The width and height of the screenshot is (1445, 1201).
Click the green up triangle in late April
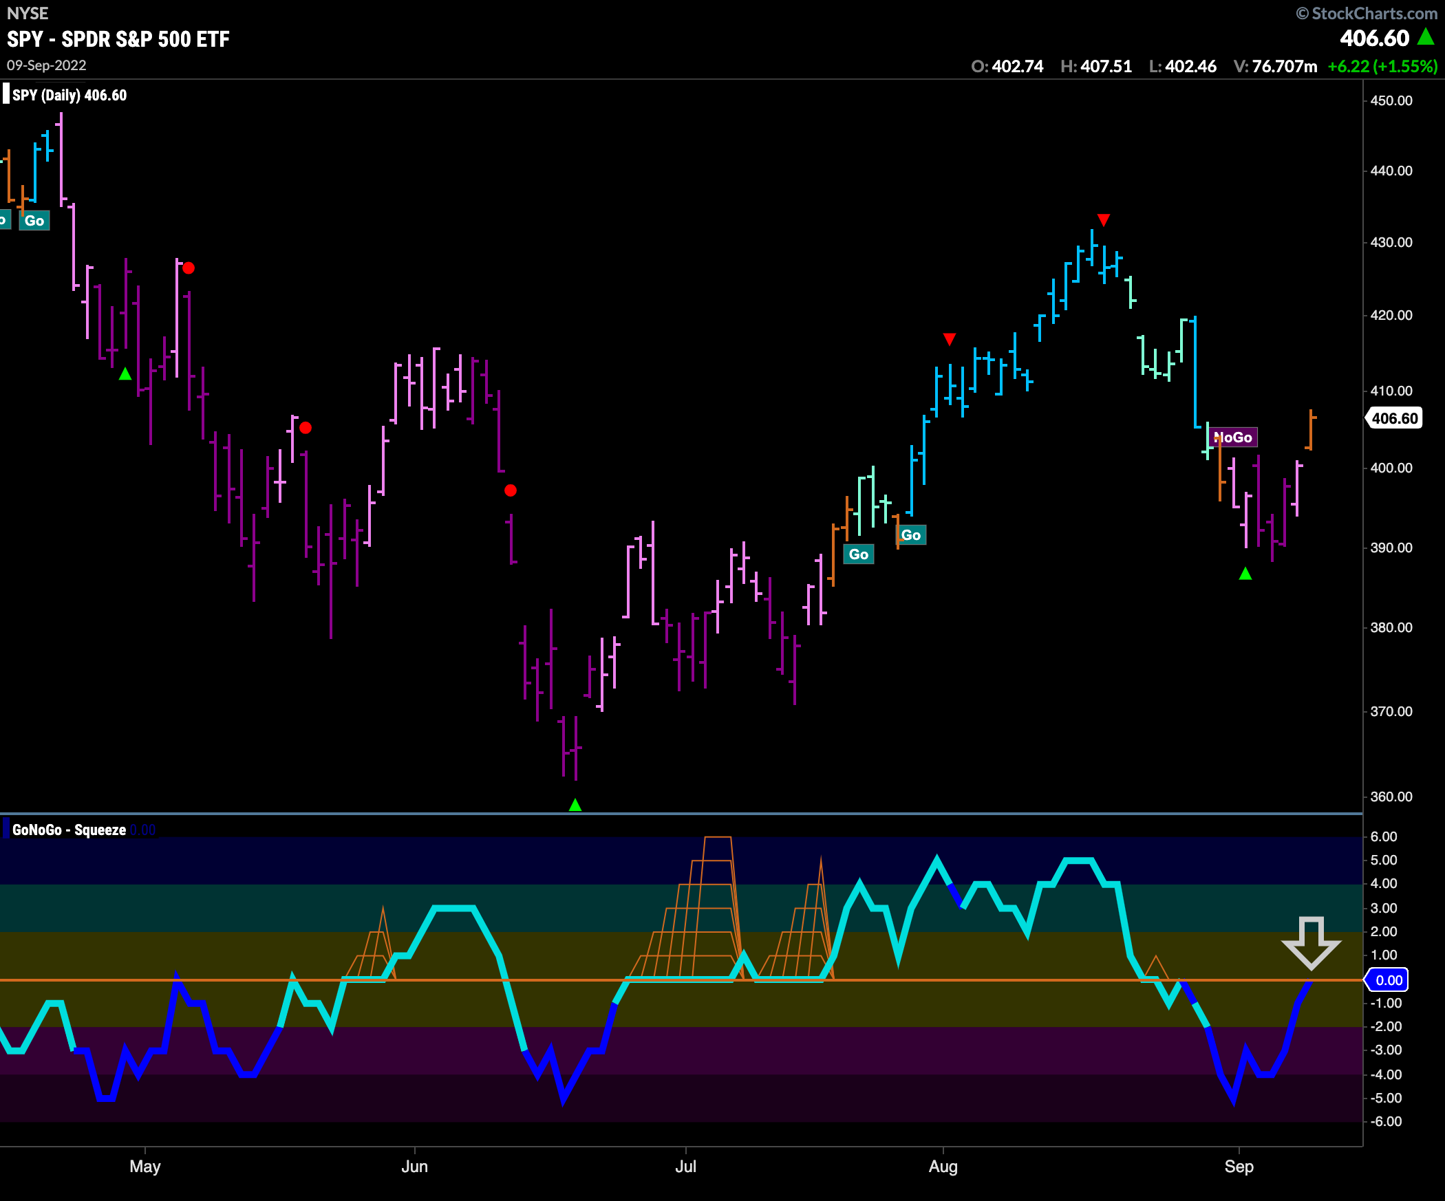tap(125, 374)
